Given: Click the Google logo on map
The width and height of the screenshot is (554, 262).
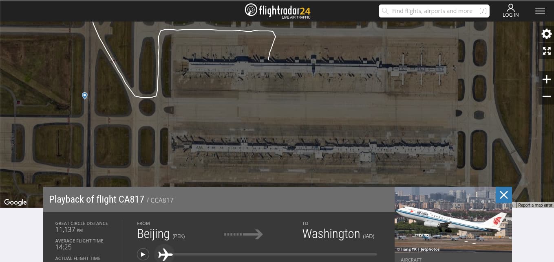Looking at the screenshot, I should [15, 202].
